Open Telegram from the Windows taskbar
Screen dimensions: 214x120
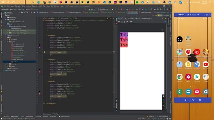[x=142, y=2]
